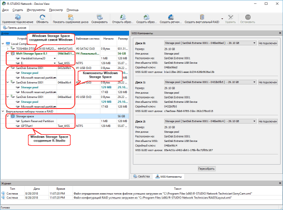The height and width of the screenshot is (210, 283).
Task: Click Show disk contents toolbar icon
Action: coord(71,17)
